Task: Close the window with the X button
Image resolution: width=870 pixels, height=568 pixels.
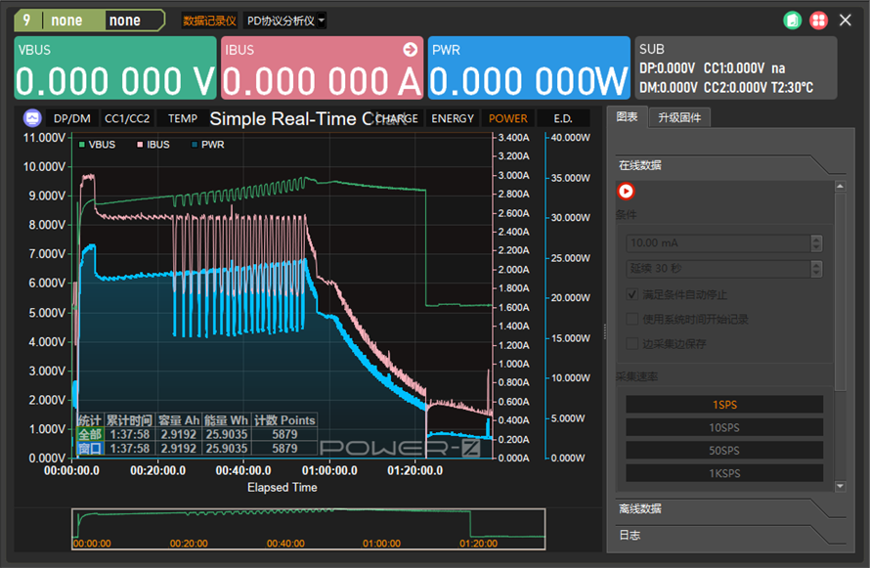Action: coord(845,21)
